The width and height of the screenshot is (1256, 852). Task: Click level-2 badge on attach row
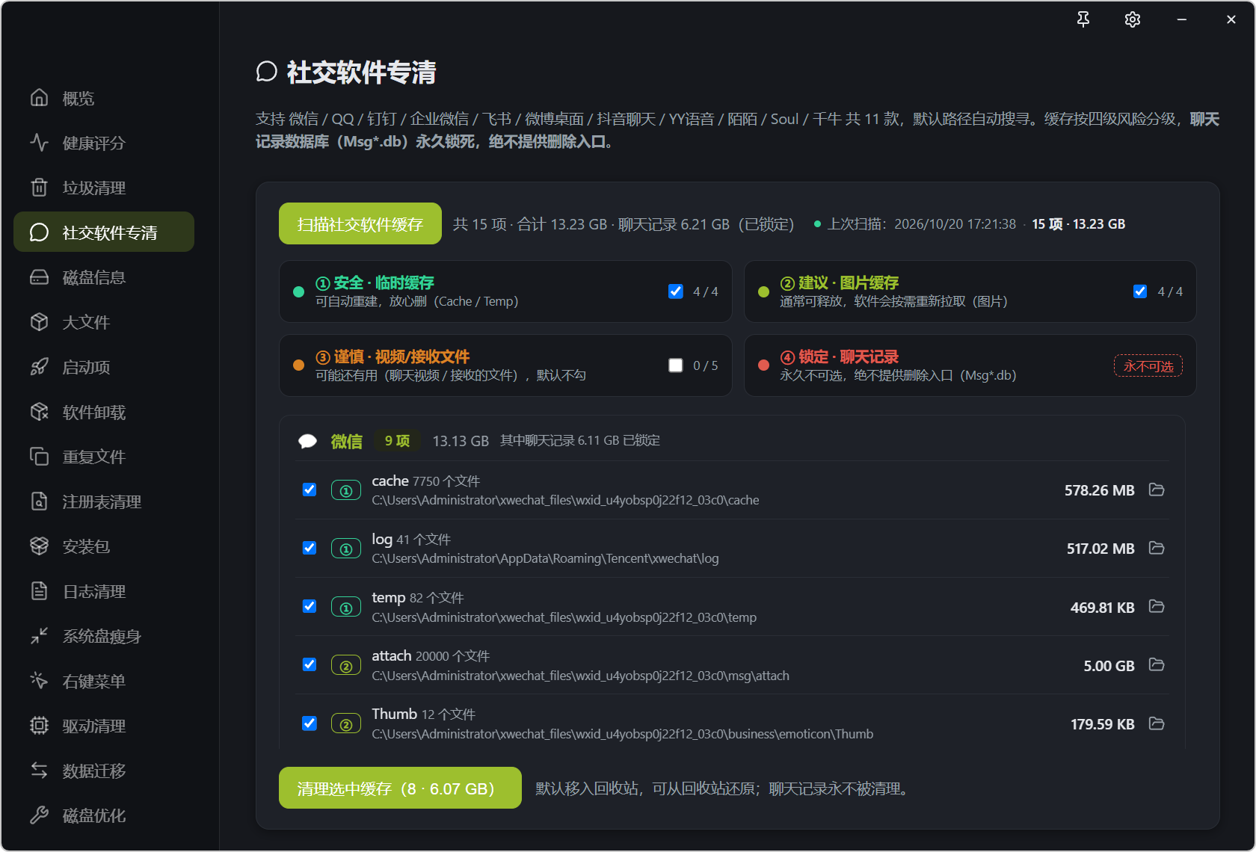click(346, 665)
